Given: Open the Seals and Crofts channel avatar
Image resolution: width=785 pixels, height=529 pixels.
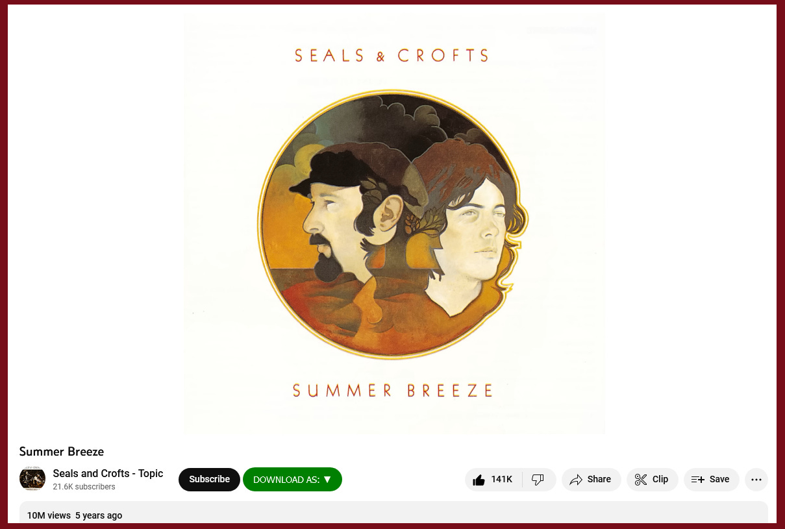Looking at the screenshot, I should coord(32,479).
